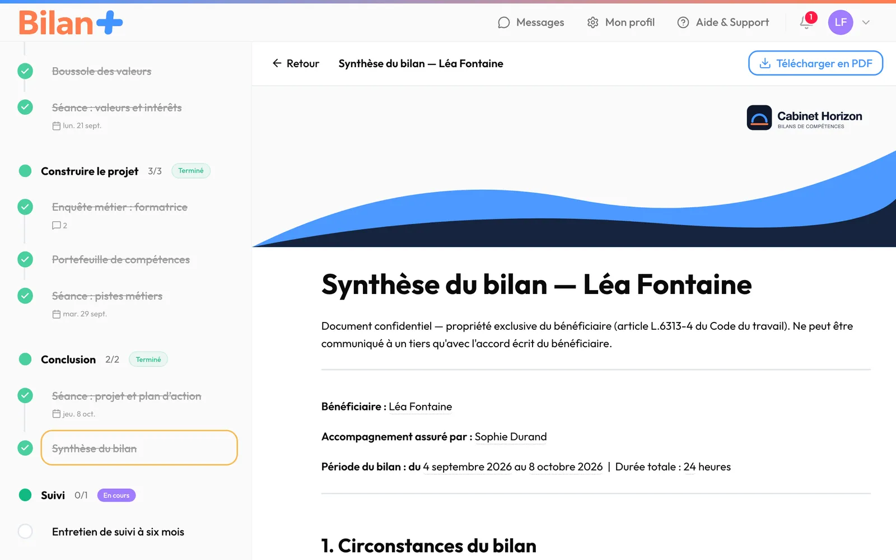Collapse the Construire le projet section
Screen dimensions: 896x560
(x=90, y=171)
